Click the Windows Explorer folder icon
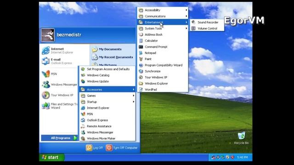294x165 pixels. (141, 83)
